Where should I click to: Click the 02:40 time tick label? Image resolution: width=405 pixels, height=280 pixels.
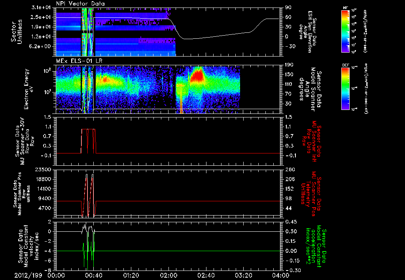pos(206,275)
